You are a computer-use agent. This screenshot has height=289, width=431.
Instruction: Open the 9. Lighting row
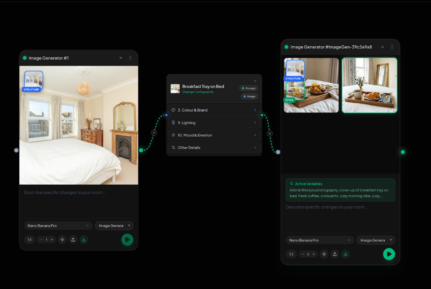tap(214, 123)
